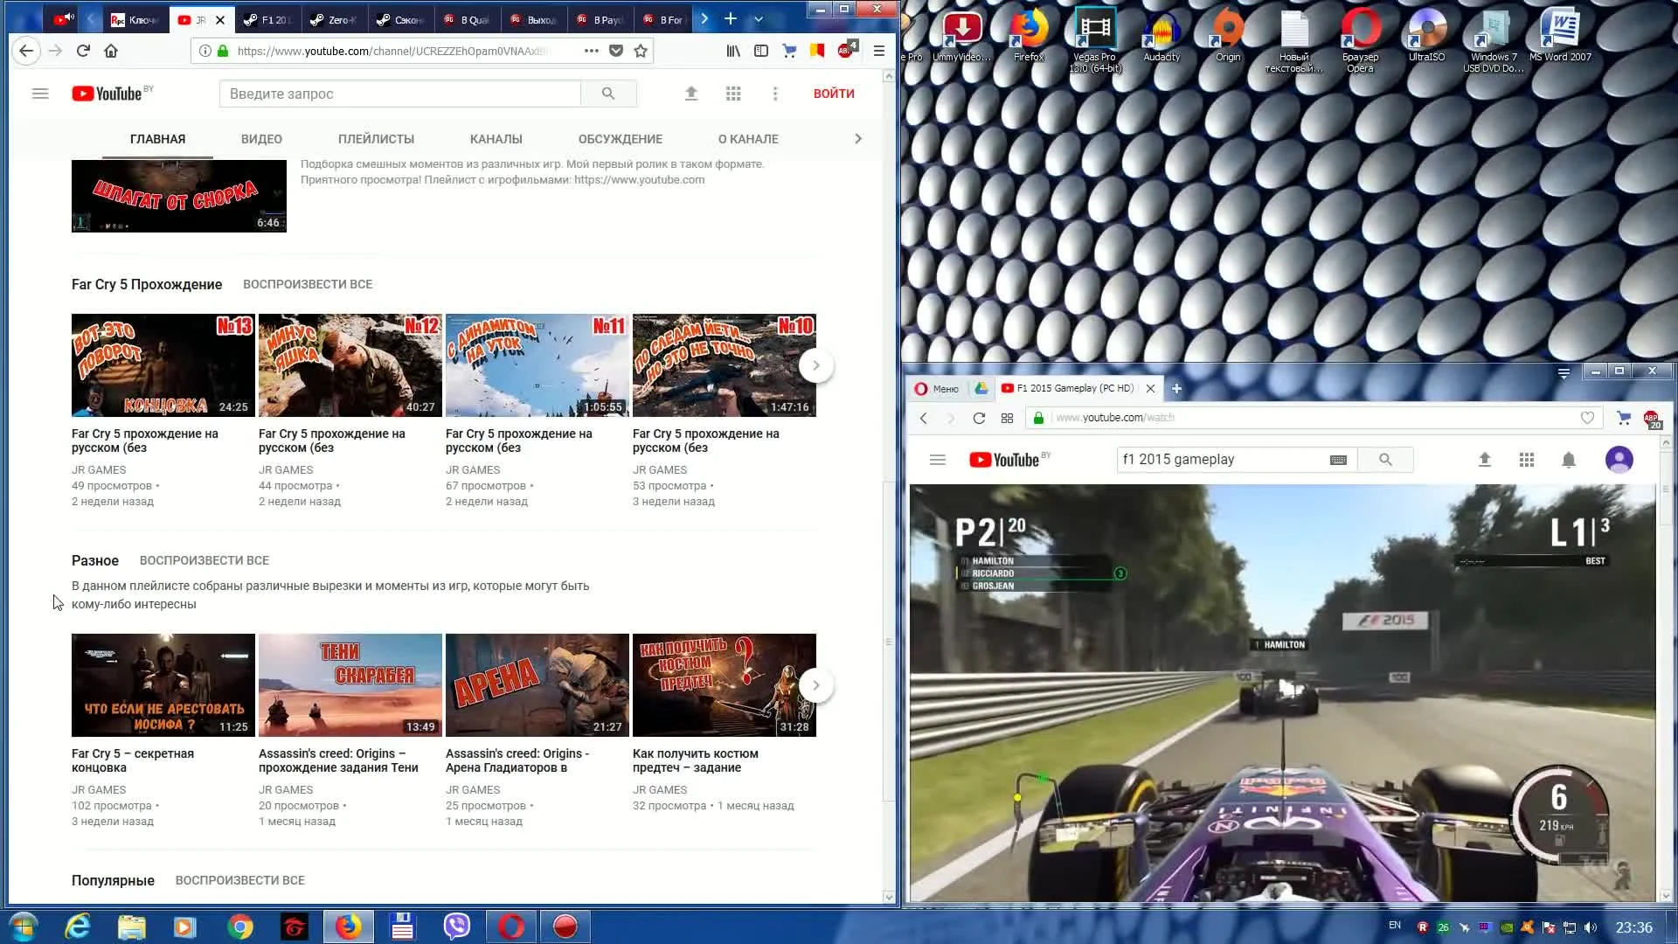This screenshot has width=1678, height=944.
Task: Toggle the YouTube sidebar hamburger menu
Action: pos(40,94)
